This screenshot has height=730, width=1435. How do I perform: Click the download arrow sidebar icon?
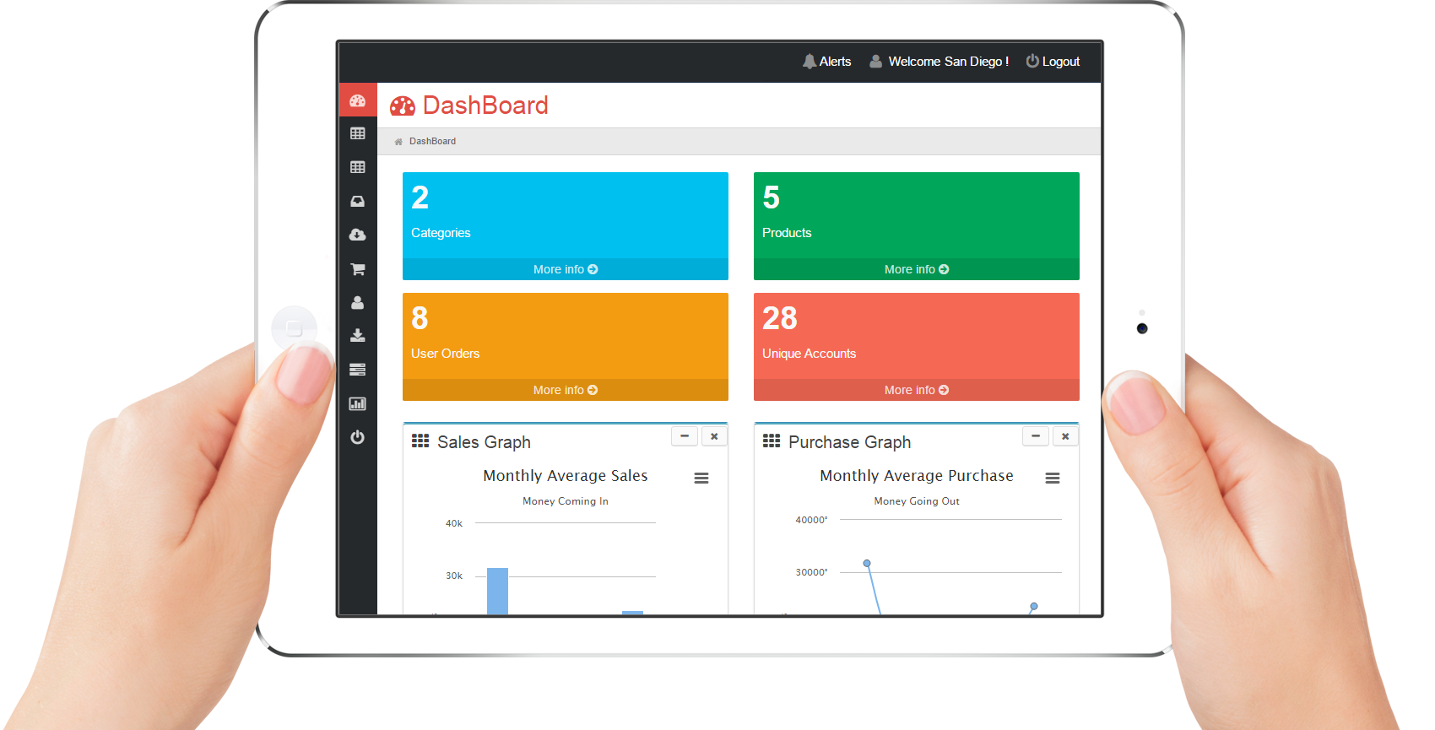(357, 335)
